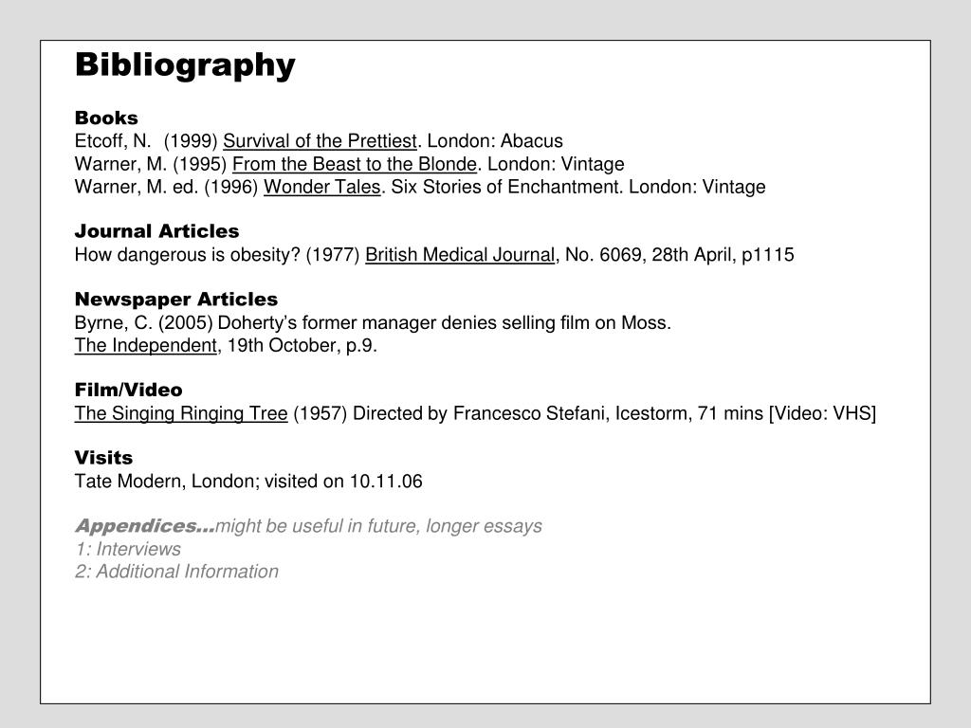Click the Byrne, C. (2005) citation line
The height and width of the screenshot is (728, 971).
click(x=373, y=323)
